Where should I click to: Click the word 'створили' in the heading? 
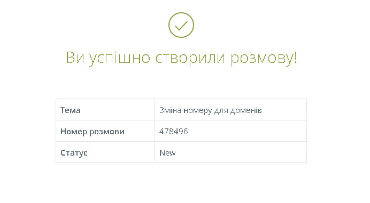click(190, 59)
